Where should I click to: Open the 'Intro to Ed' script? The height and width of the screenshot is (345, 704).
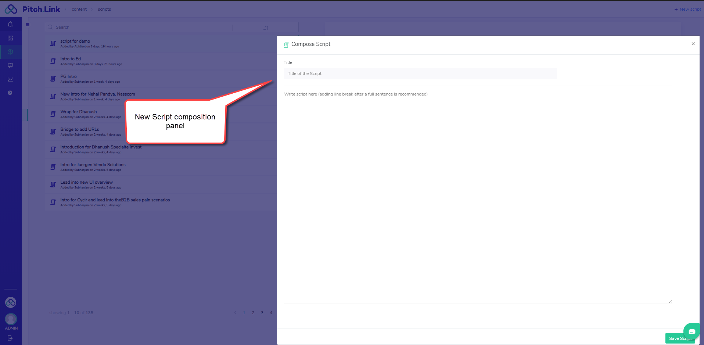click(x=71, y=59)
